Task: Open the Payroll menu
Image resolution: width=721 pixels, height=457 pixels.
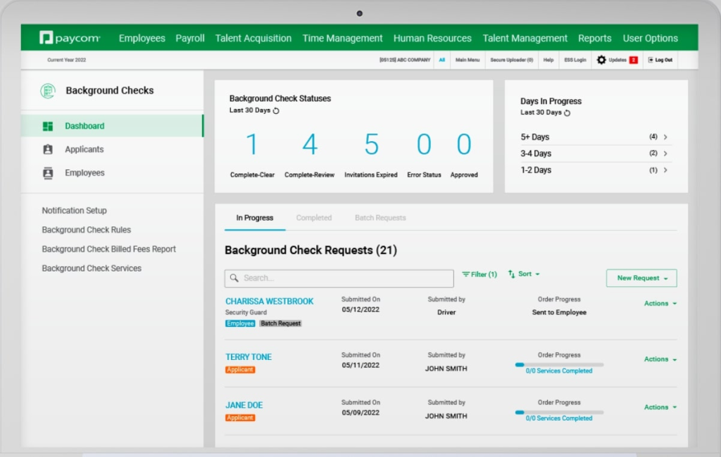Action: [x=189, y=38]
